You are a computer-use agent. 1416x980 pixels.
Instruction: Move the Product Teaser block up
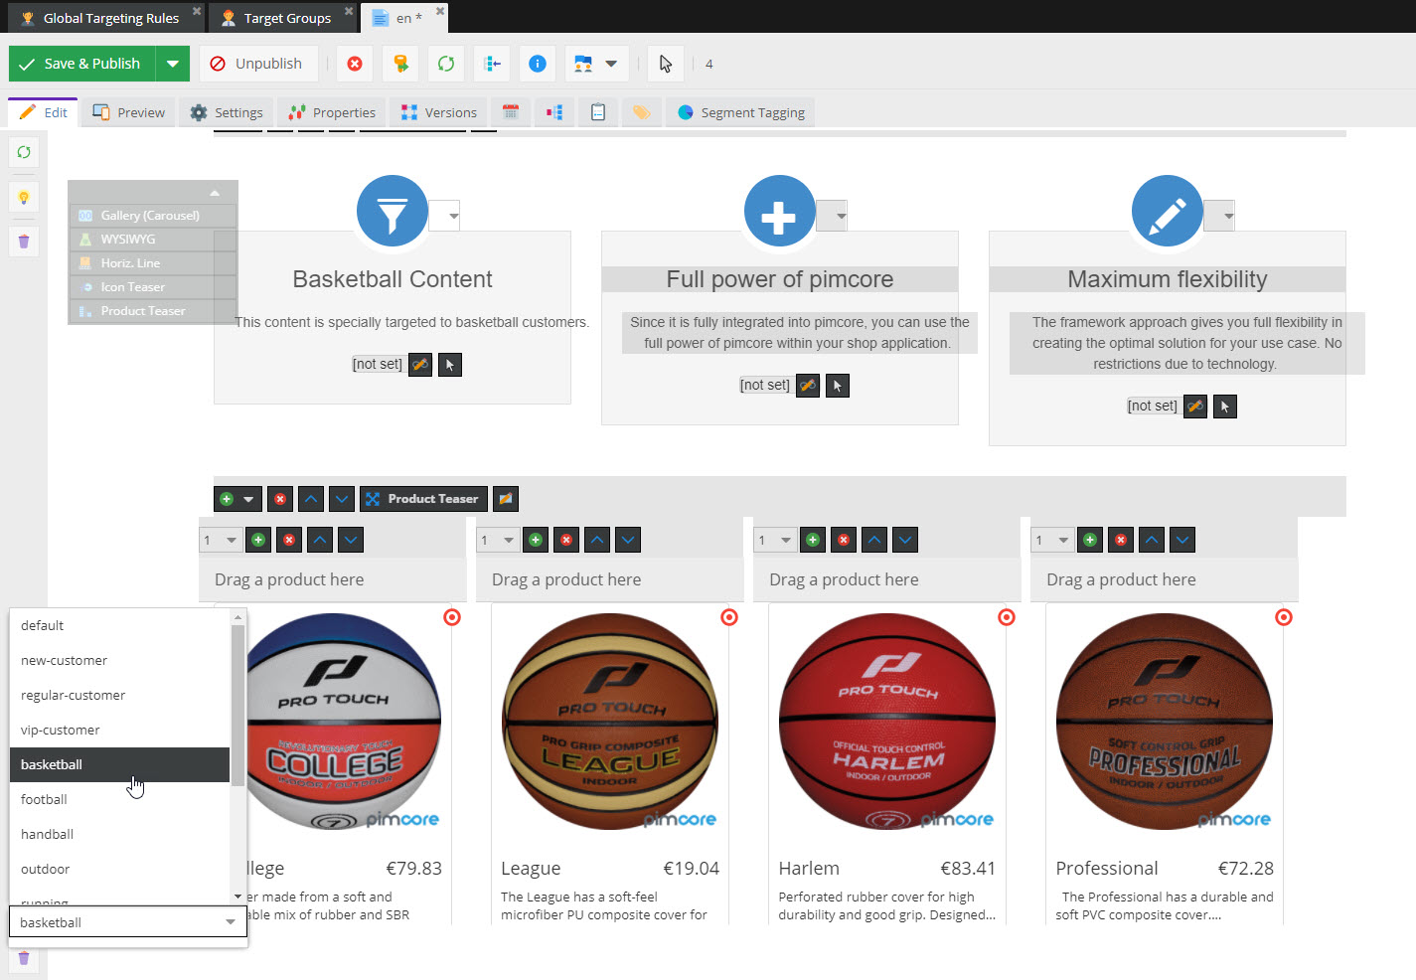point(311,499)
